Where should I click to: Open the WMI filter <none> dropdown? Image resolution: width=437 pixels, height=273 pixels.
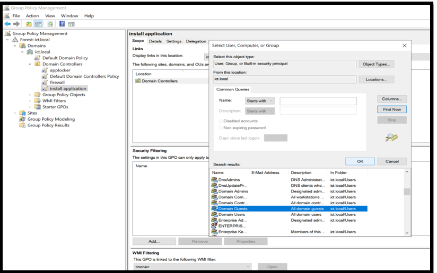coord(193,267)
